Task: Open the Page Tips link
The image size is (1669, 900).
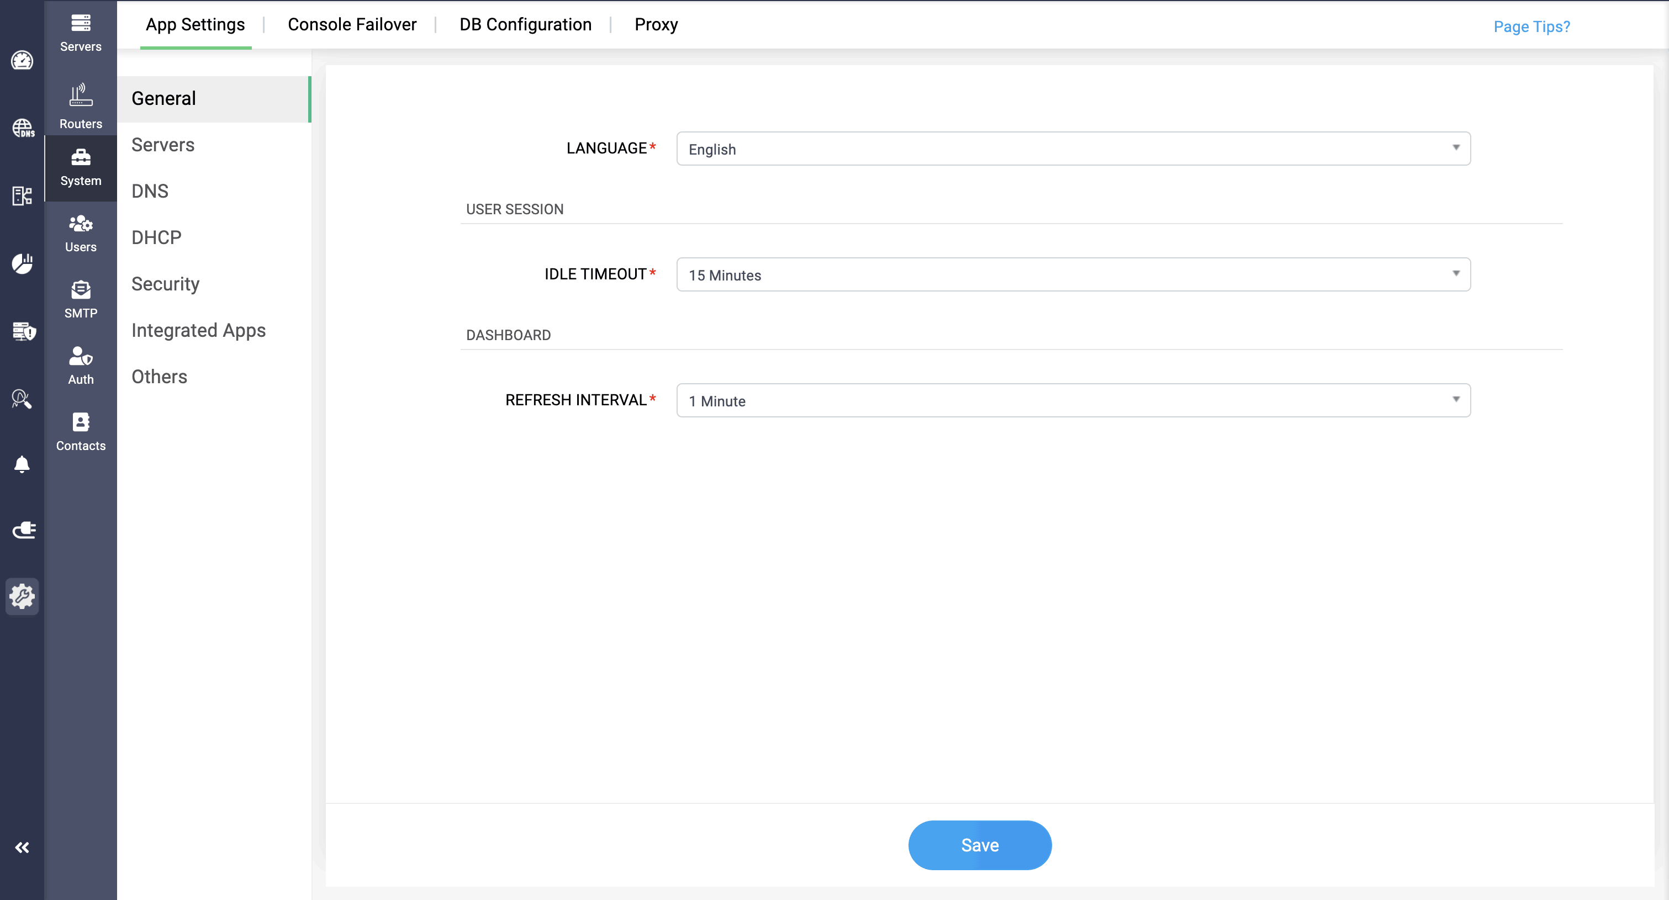Action: tap(1531, 27)
